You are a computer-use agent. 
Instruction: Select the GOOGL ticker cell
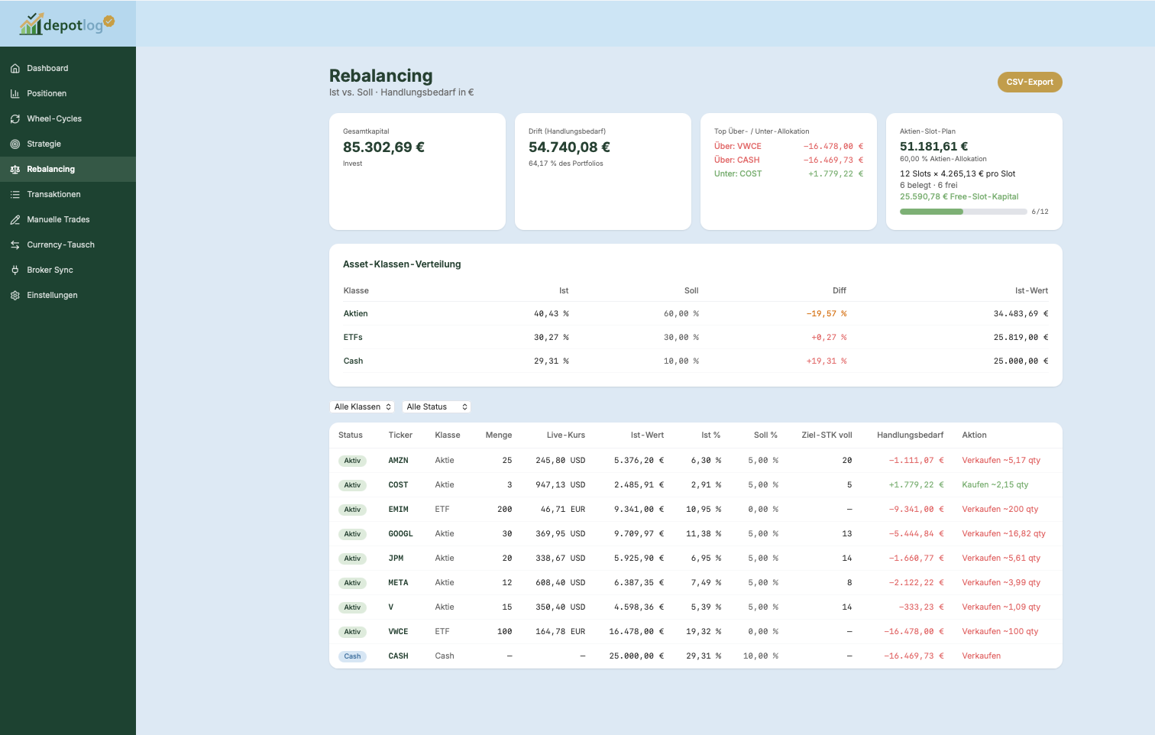click(400, 534)
